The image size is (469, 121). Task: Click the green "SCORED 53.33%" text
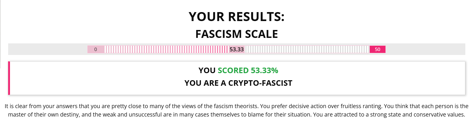pyautogui.click(x=248, y=70)
